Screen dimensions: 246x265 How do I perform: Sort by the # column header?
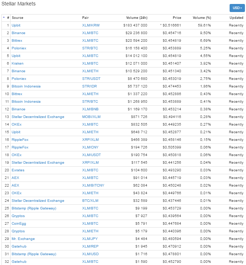coord(8,18)
